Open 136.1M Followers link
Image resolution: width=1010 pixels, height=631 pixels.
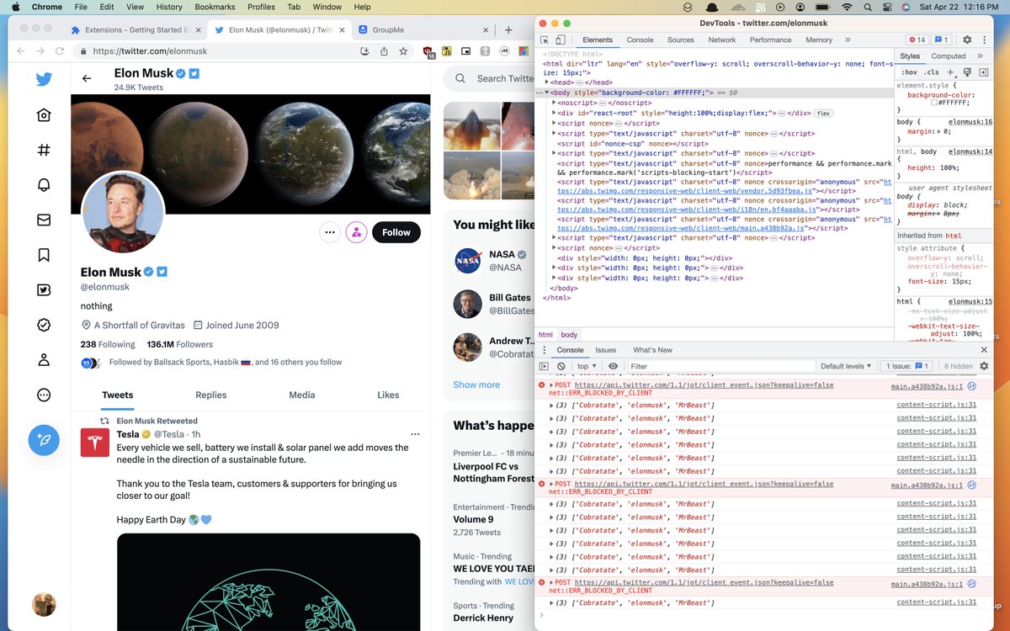(179, 344)
